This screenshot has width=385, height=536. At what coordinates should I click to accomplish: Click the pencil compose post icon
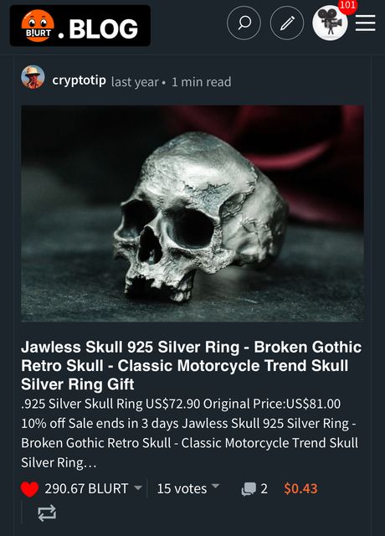[x=287, y=23]
